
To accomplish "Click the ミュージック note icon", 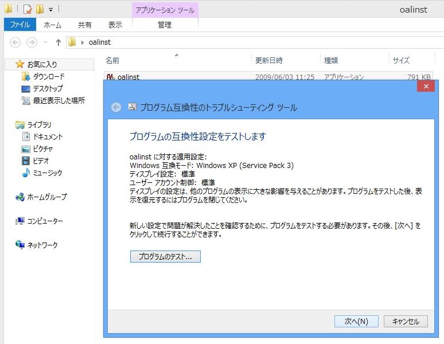I will click(26, 173).
